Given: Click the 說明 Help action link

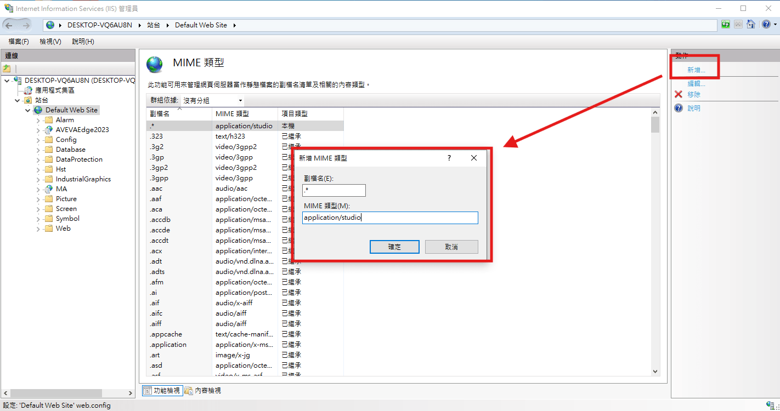Looking at the screenshot, I should click(x=694, y=108).
